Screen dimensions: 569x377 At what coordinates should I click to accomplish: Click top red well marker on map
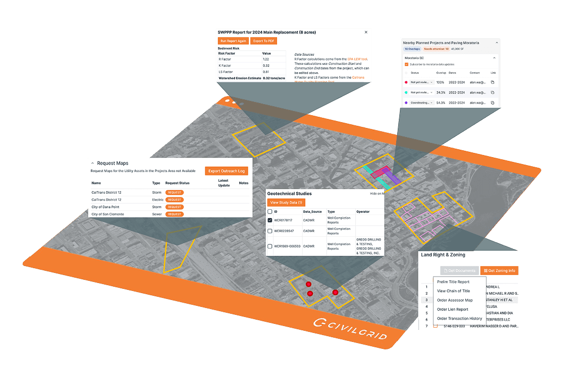308,284
